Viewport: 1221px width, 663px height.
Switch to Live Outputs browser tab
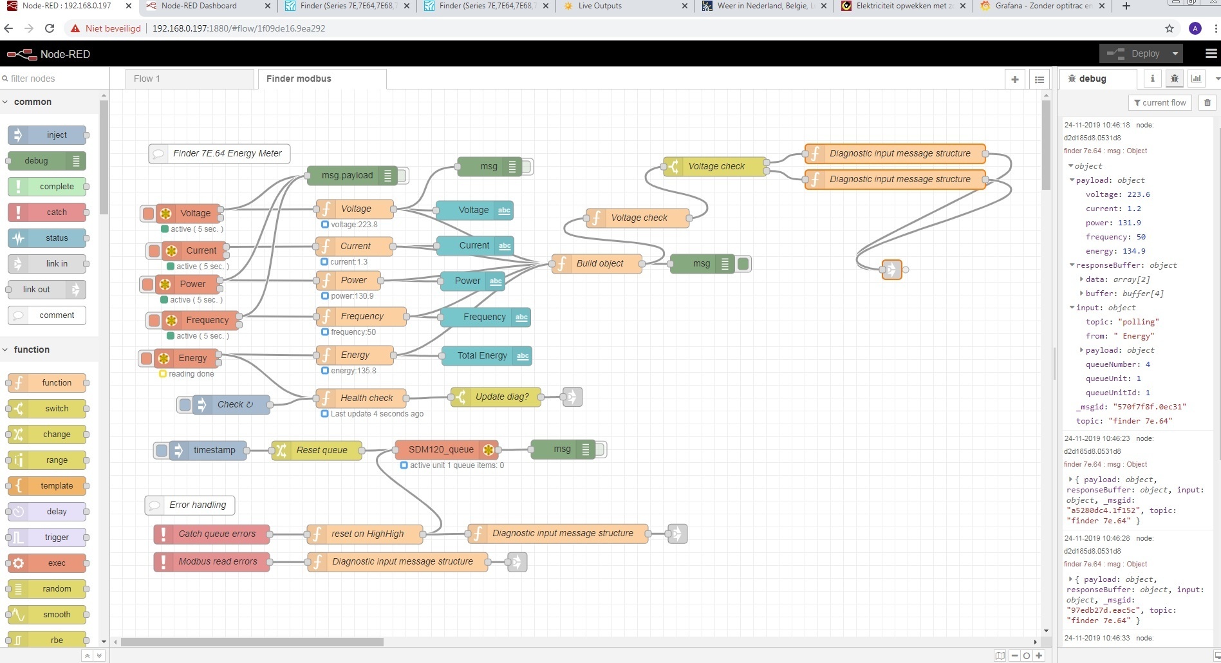tap(623, 6)
